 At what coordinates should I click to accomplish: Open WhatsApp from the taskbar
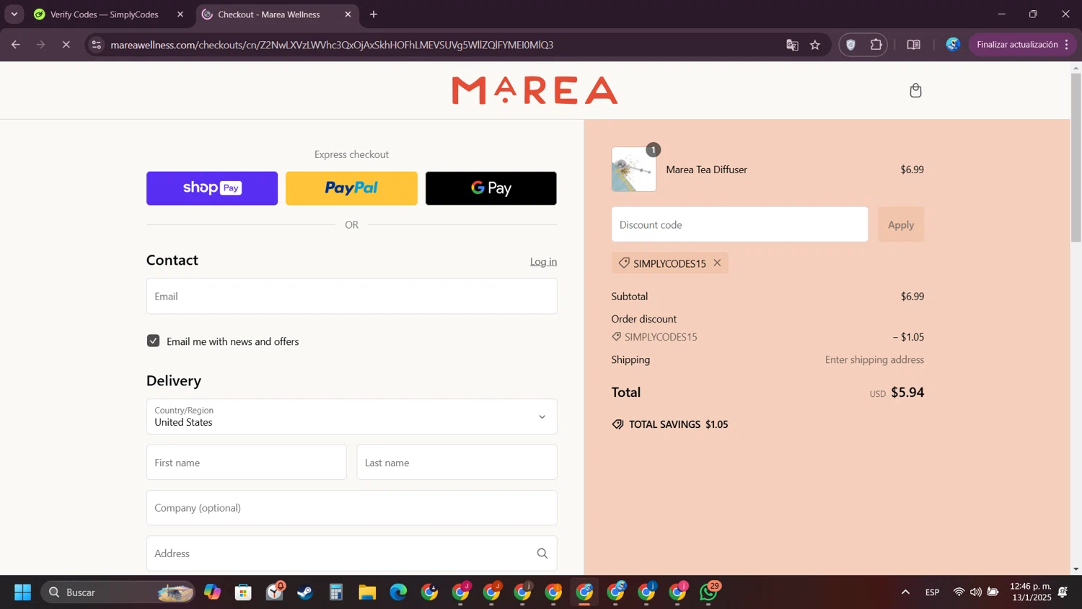pyautogui.click(x=708, y=592)
